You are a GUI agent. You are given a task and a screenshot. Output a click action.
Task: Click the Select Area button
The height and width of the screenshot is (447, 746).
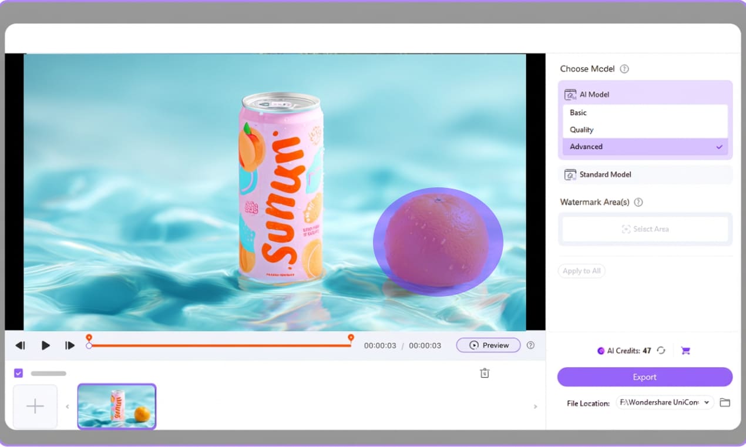tap(645, 229)
